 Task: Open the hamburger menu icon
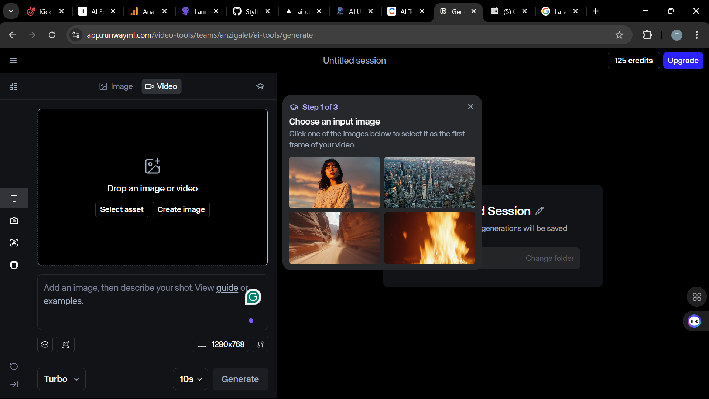(13, 61)
